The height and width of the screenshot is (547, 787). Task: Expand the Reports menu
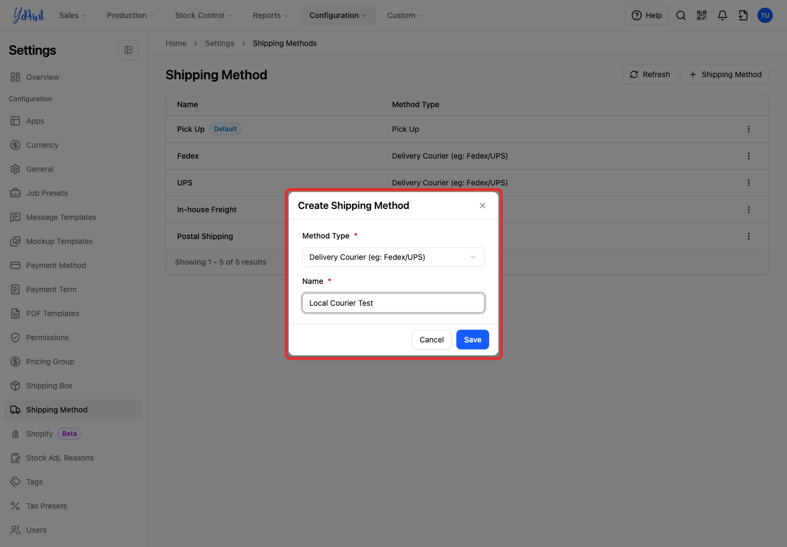tap(271, 15)
